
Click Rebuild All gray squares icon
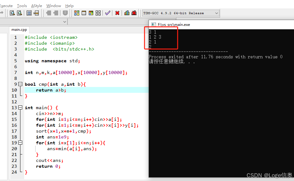[98, 13]
